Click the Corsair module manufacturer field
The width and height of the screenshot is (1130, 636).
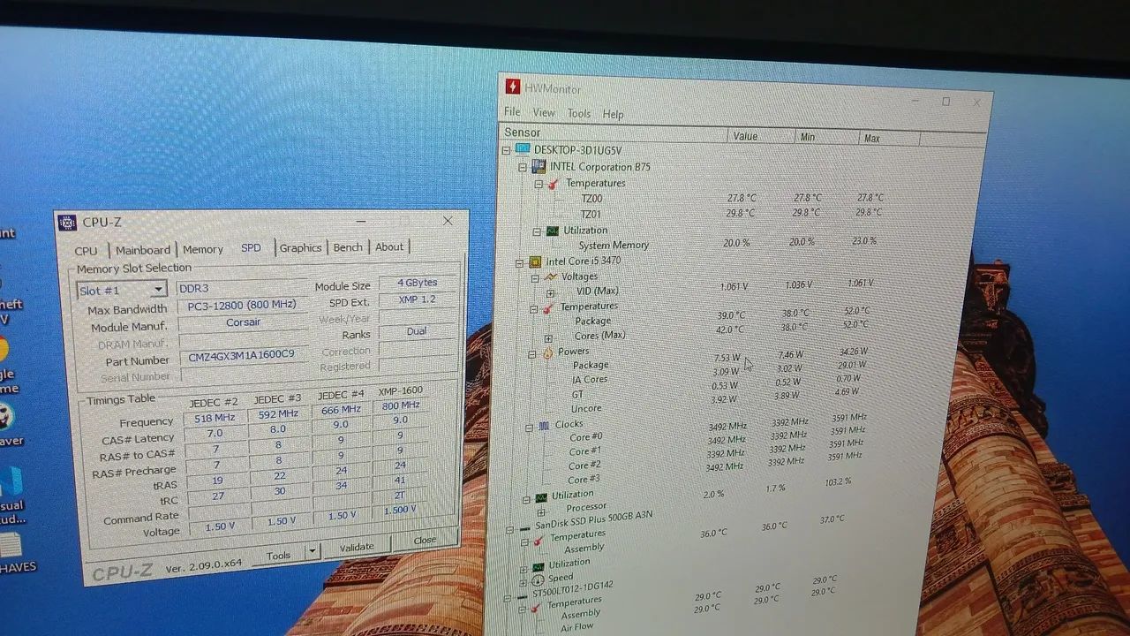tap(243, 322)
